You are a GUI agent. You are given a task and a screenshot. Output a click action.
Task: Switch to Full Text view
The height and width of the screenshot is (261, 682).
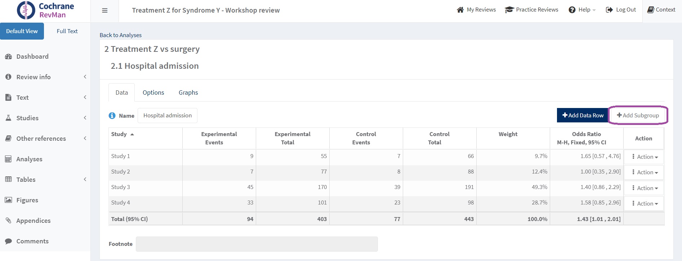tap(67, 31)
